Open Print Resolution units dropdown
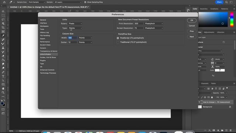Viewport: 236px width, 133px height. click(x=154, y=24)
